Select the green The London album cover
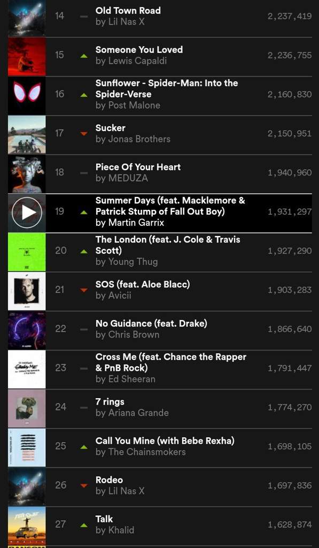This screenshot has height=548, width=319. point(27,252)
